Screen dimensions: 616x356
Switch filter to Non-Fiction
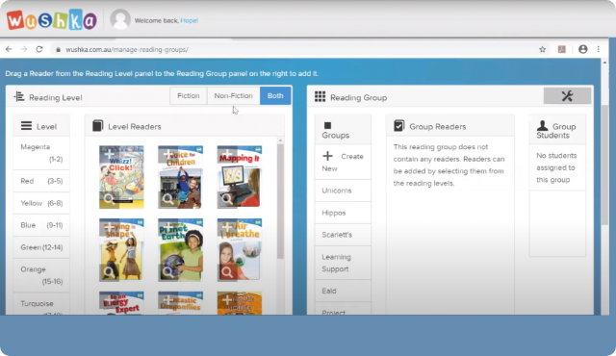pos(233,96)
